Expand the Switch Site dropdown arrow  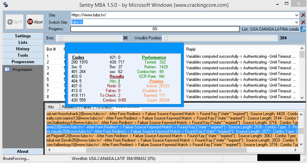[x=296, y=22]
